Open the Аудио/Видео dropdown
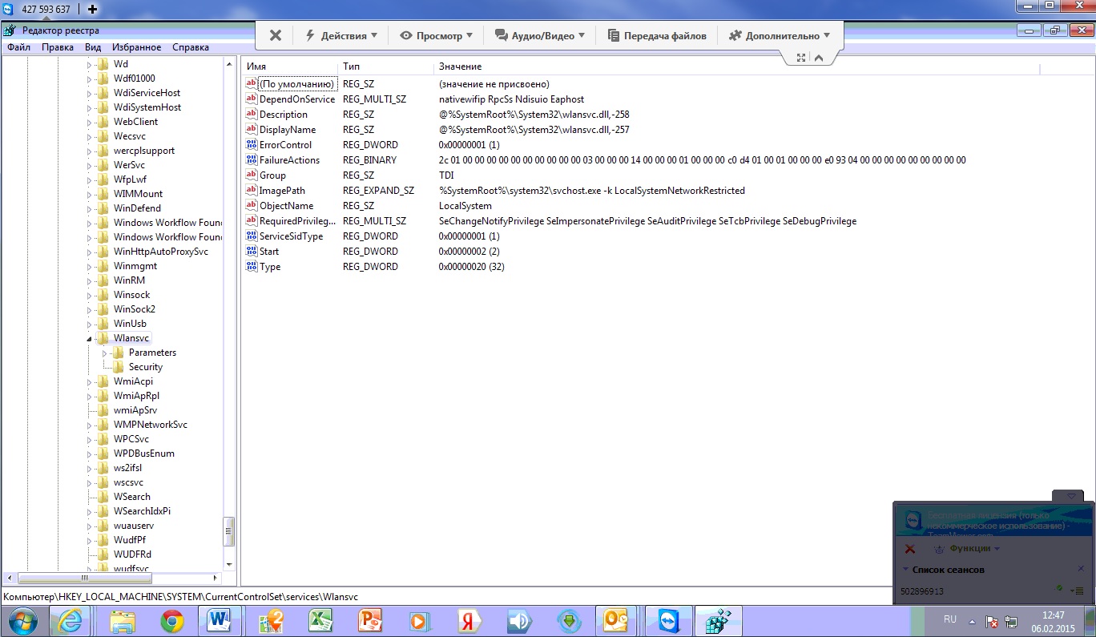 tap(540, 35)
